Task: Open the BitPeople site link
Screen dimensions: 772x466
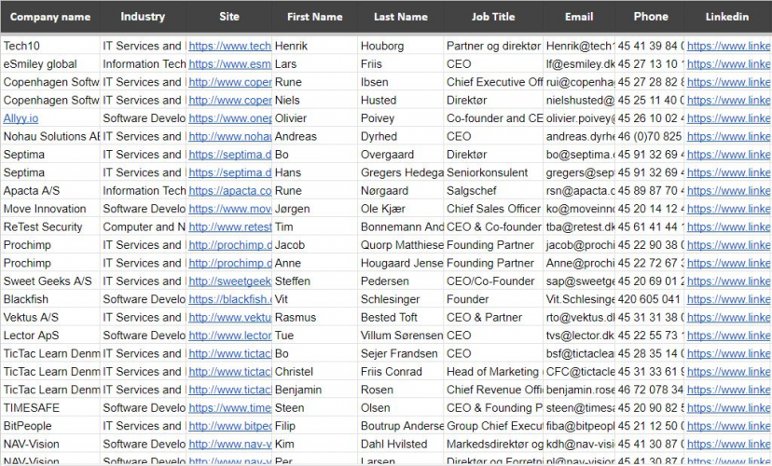Action: pos(229,426)
